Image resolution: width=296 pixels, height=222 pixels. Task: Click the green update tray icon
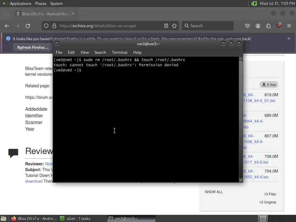coord(254,3)
